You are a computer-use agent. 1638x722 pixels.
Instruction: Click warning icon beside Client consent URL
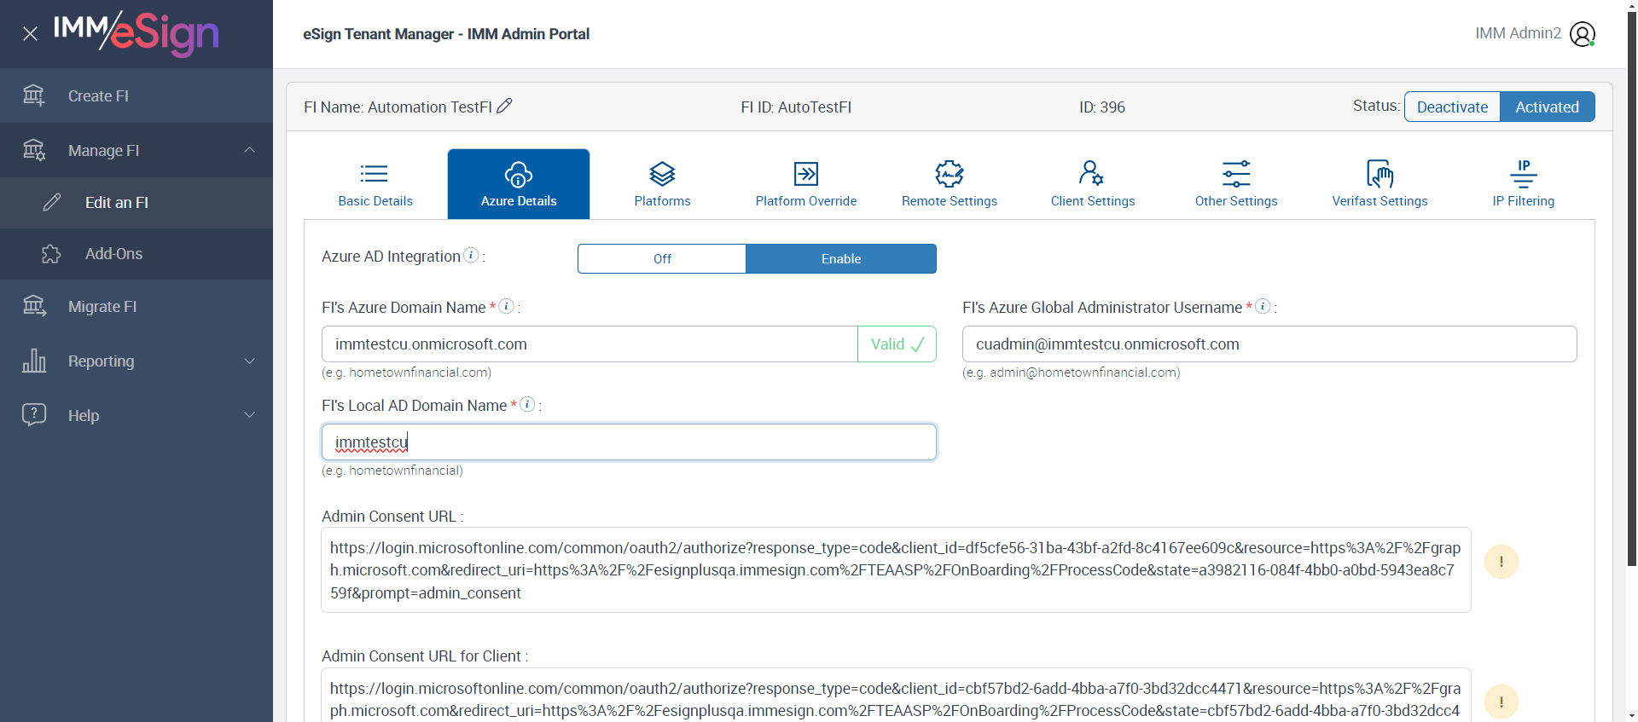click(x=1501, y=702)
